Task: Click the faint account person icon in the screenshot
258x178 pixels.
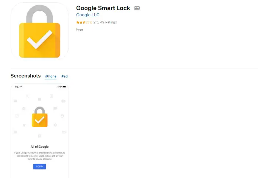Action: click(x=62, y=116)
